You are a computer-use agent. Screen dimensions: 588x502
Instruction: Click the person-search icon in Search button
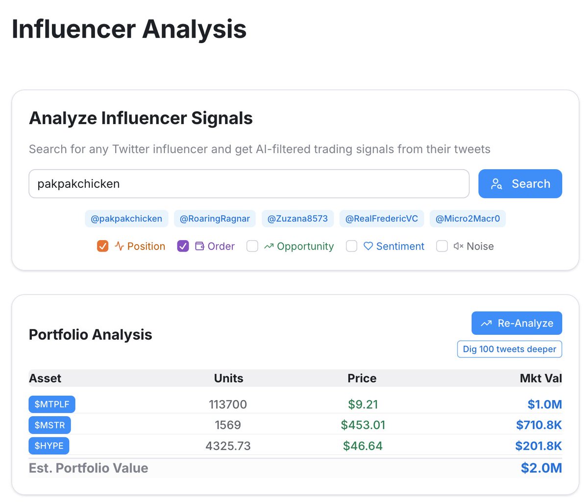[496, 184]
